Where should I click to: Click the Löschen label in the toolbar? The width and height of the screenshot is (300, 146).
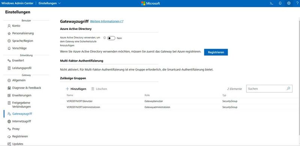point(101,89)
